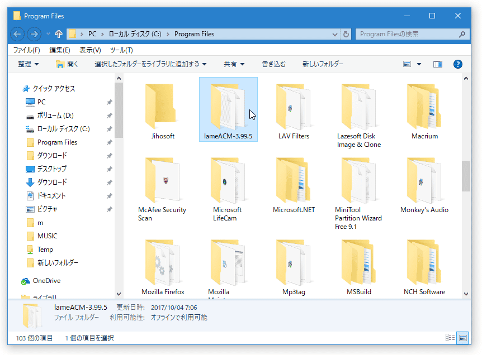Click the change view icon

(407, 64)
